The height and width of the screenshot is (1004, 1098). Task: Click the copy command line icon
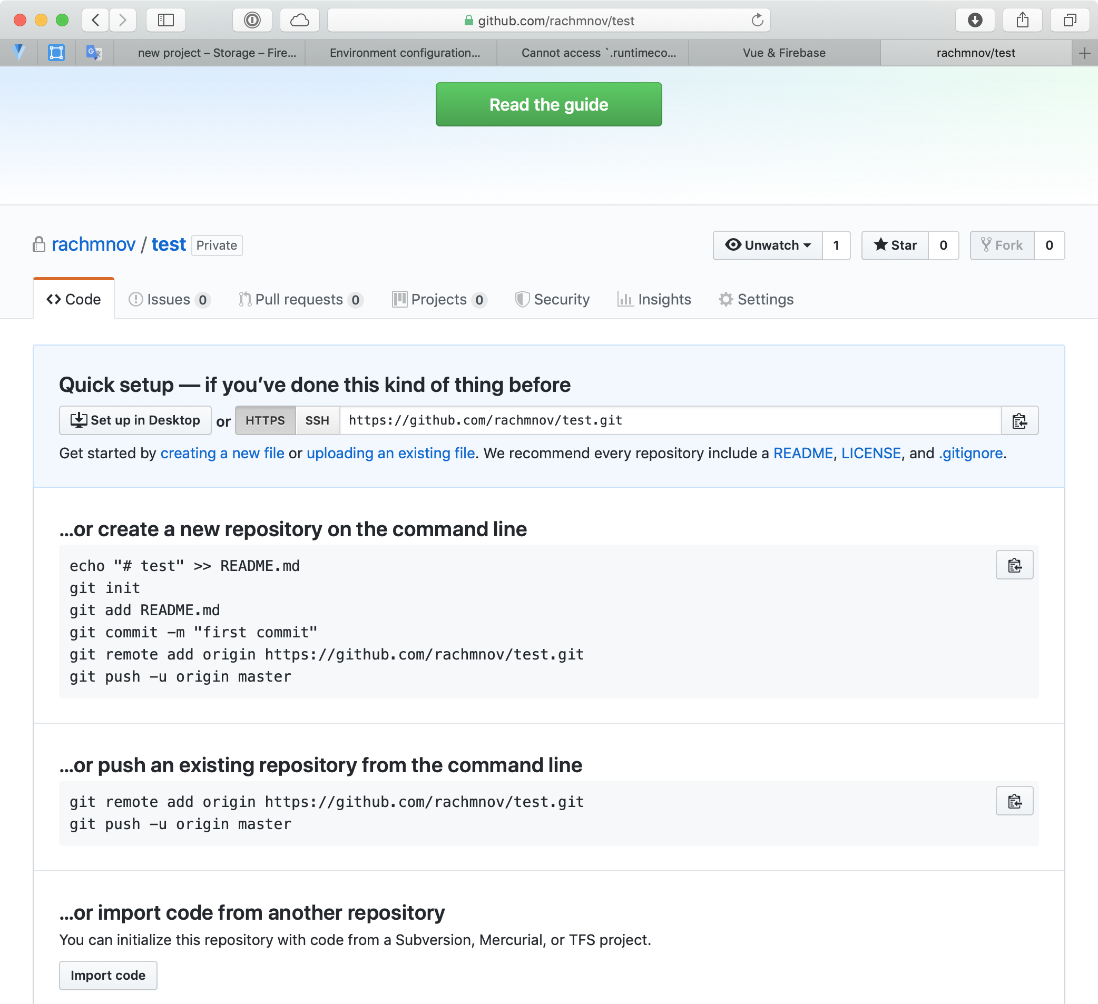tap(1014, 565)
